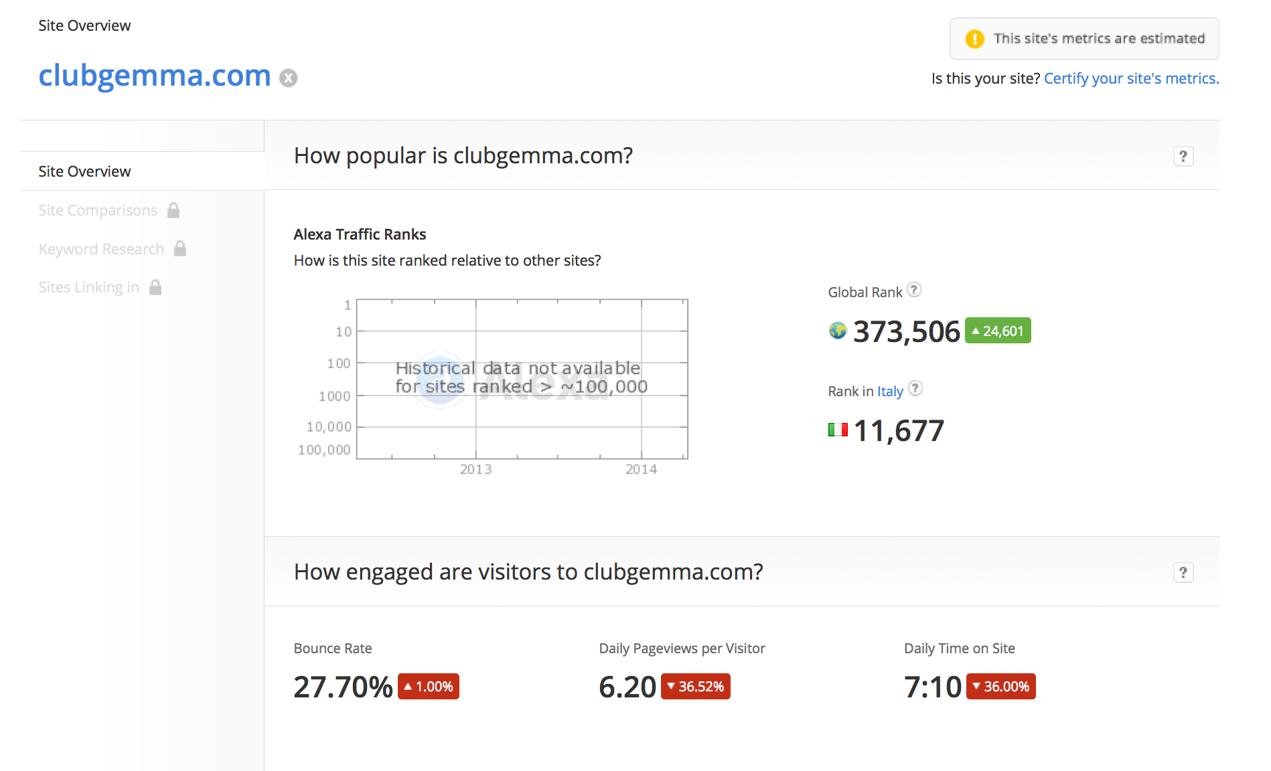Click the Italian flag icon

[x=838, y=430]
